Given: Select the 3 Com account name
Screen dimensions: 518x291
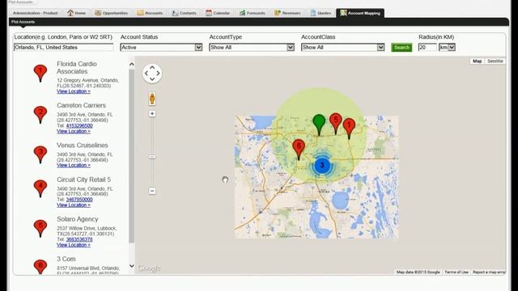Looking at the screenshot, I should [66, 259].
